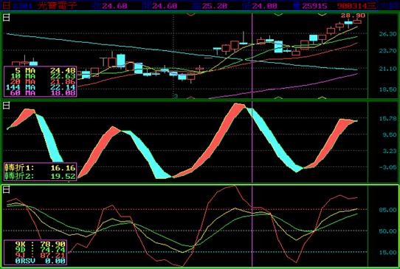Select the 9K value in KD legend
This screenshot has height=269, width=400.
pos(52,244)
